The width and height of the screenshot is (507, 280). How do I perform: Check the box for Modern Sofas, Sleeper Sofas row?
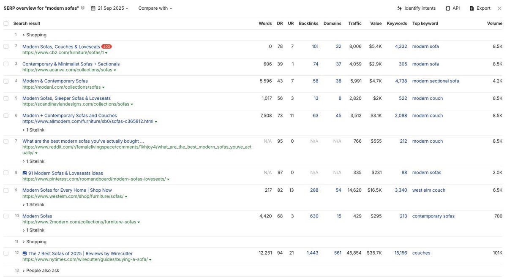pos(6,98)
